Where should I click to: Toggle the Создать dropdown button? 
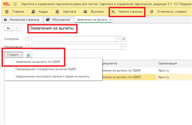tap(14, 55)
